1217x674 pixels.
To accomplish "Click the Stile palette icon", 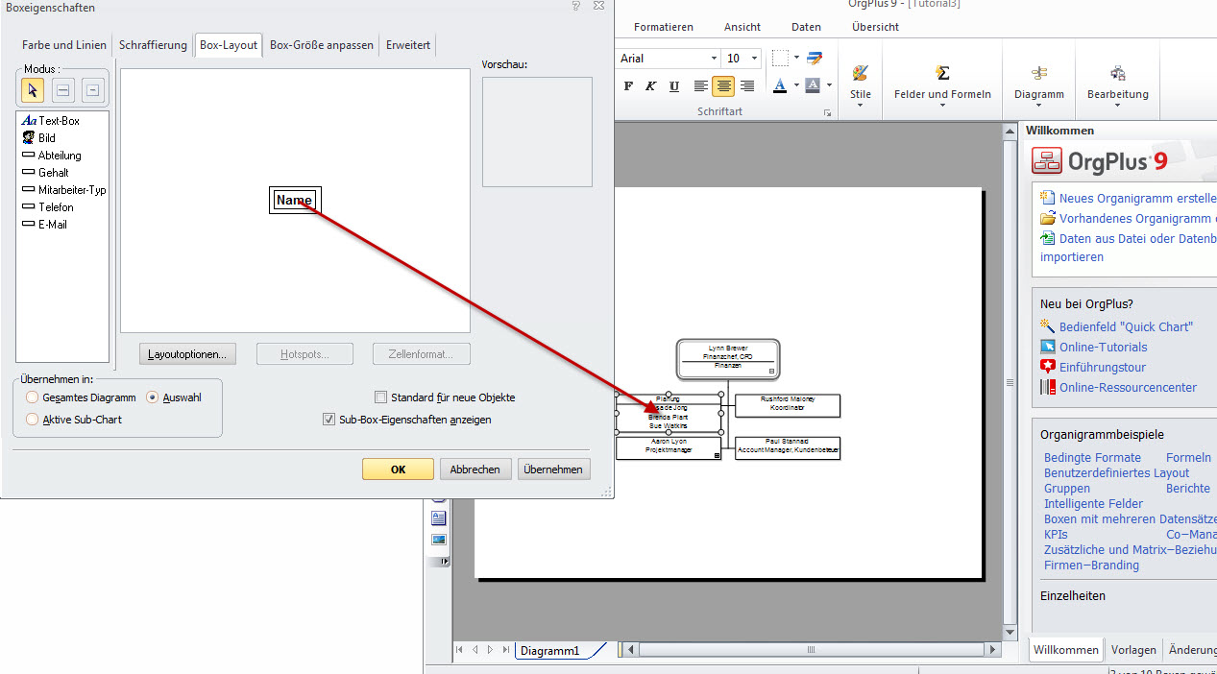I will point(860,74).
